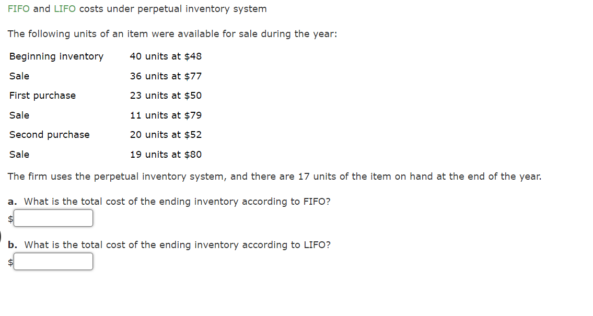Click the 11 units at $79 value
The height and width of the screenshot is (316, 593).
166,115
